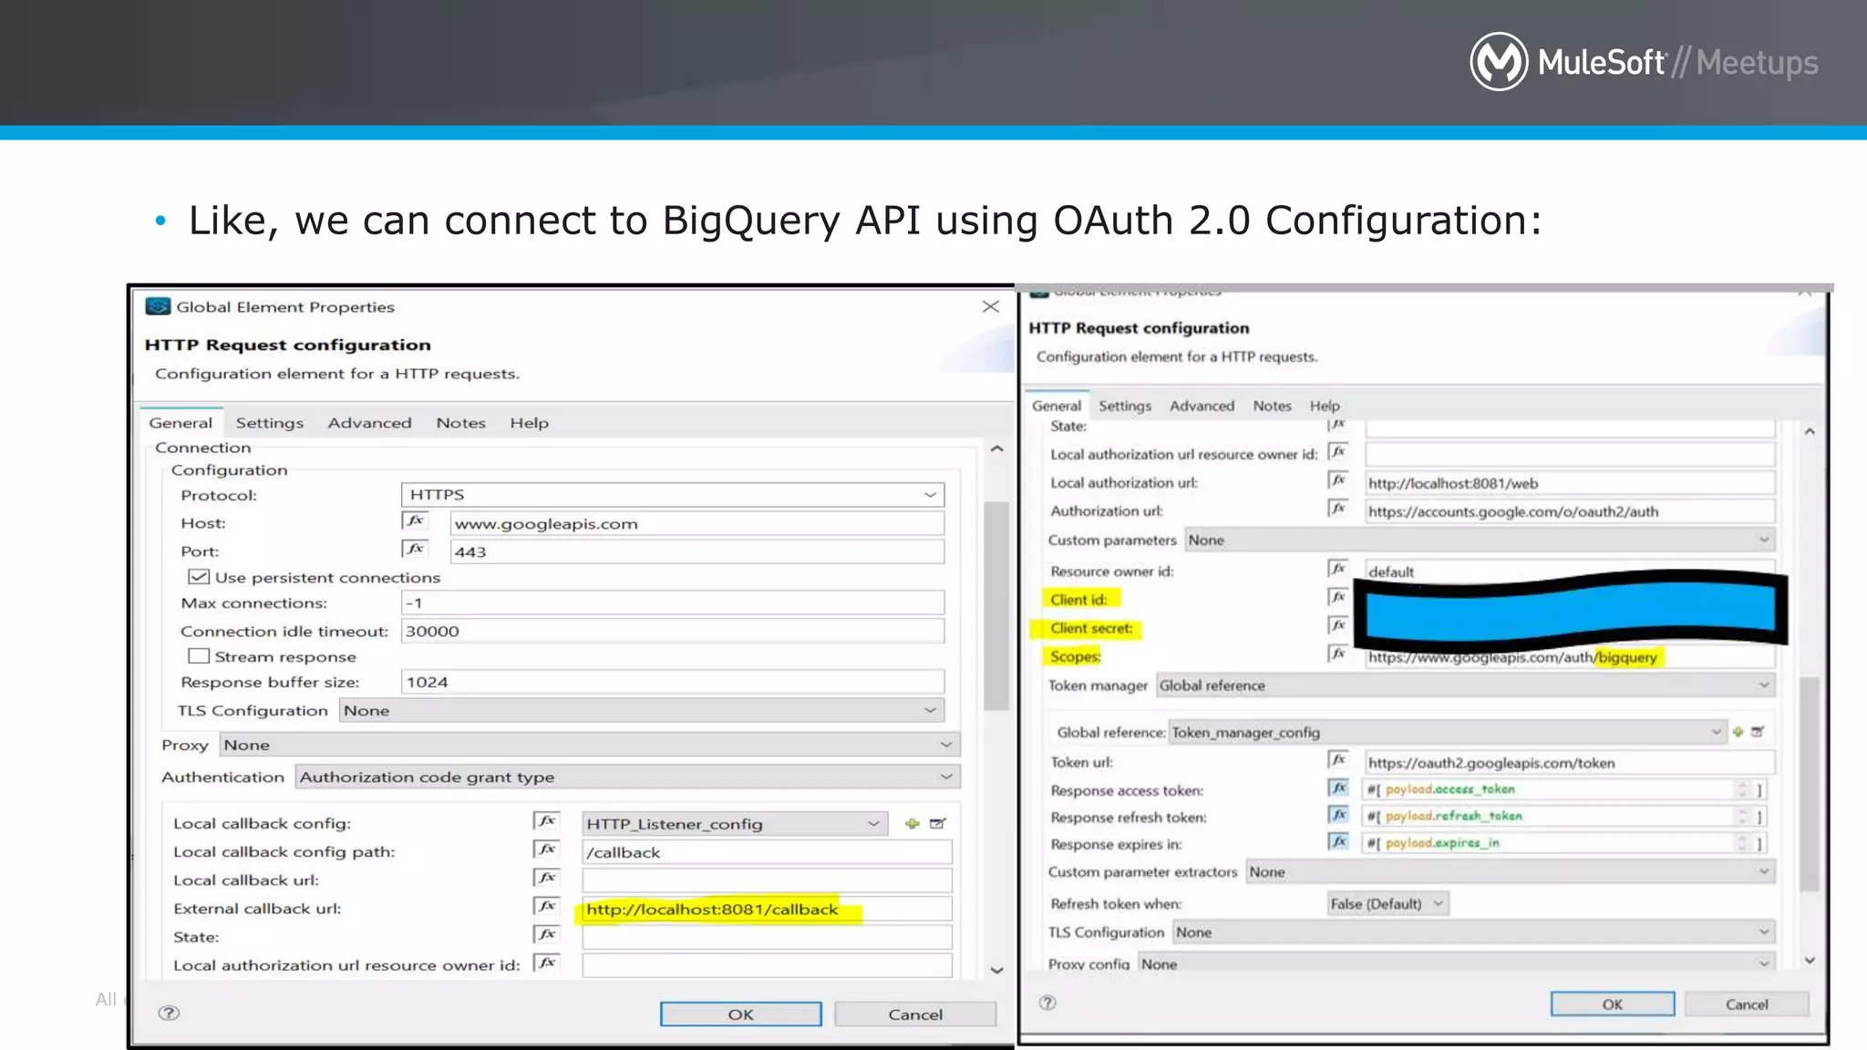Open Refresh token when False dropdown
This screenshot has width=1867, height=1050.
[x=1387, y=903]
